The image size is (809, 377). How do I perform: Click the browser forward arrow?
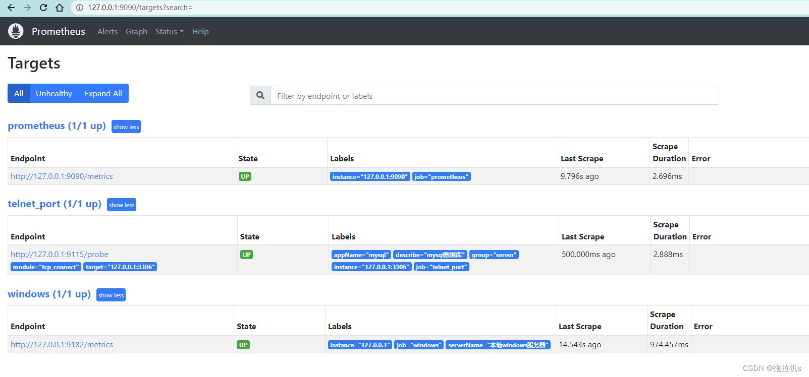[x=27, y=8]
